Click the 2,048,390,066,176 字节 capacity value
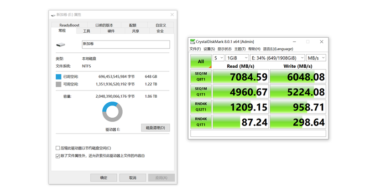Image resolution: width=365 pixels, height=195 pixels. (x=115, y=96)
